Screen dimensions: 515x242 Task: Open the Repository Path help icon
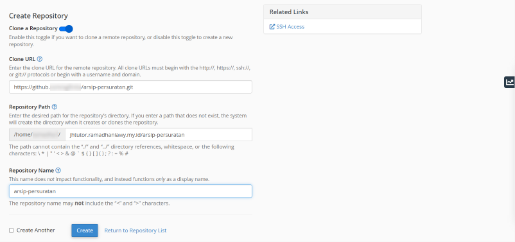(55, 107)
